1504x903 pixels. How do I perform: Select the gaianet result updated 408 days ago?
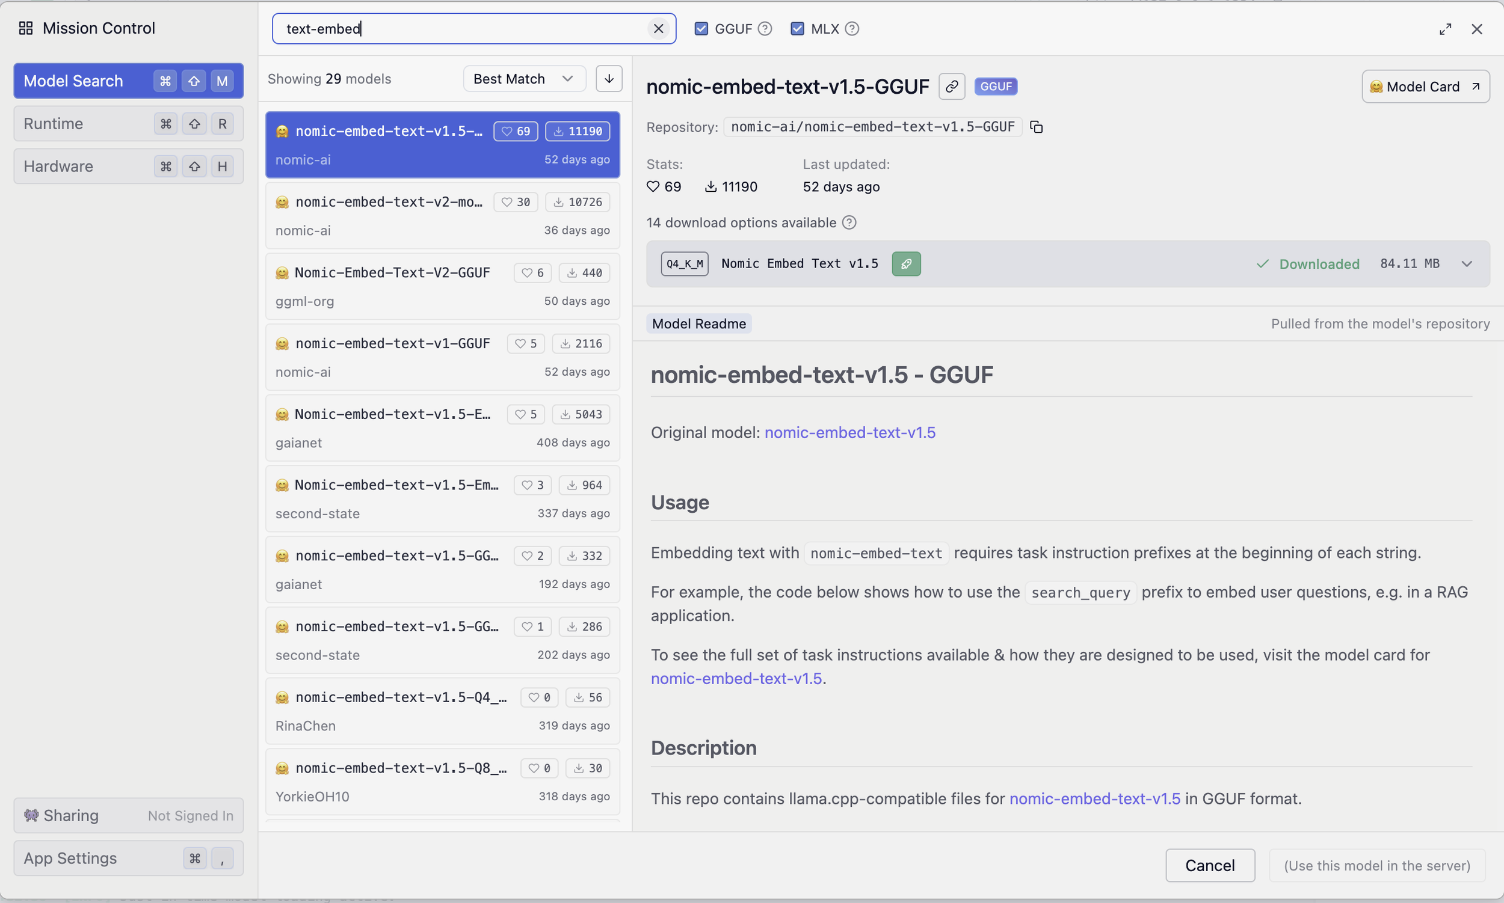(x=443, y=428)
